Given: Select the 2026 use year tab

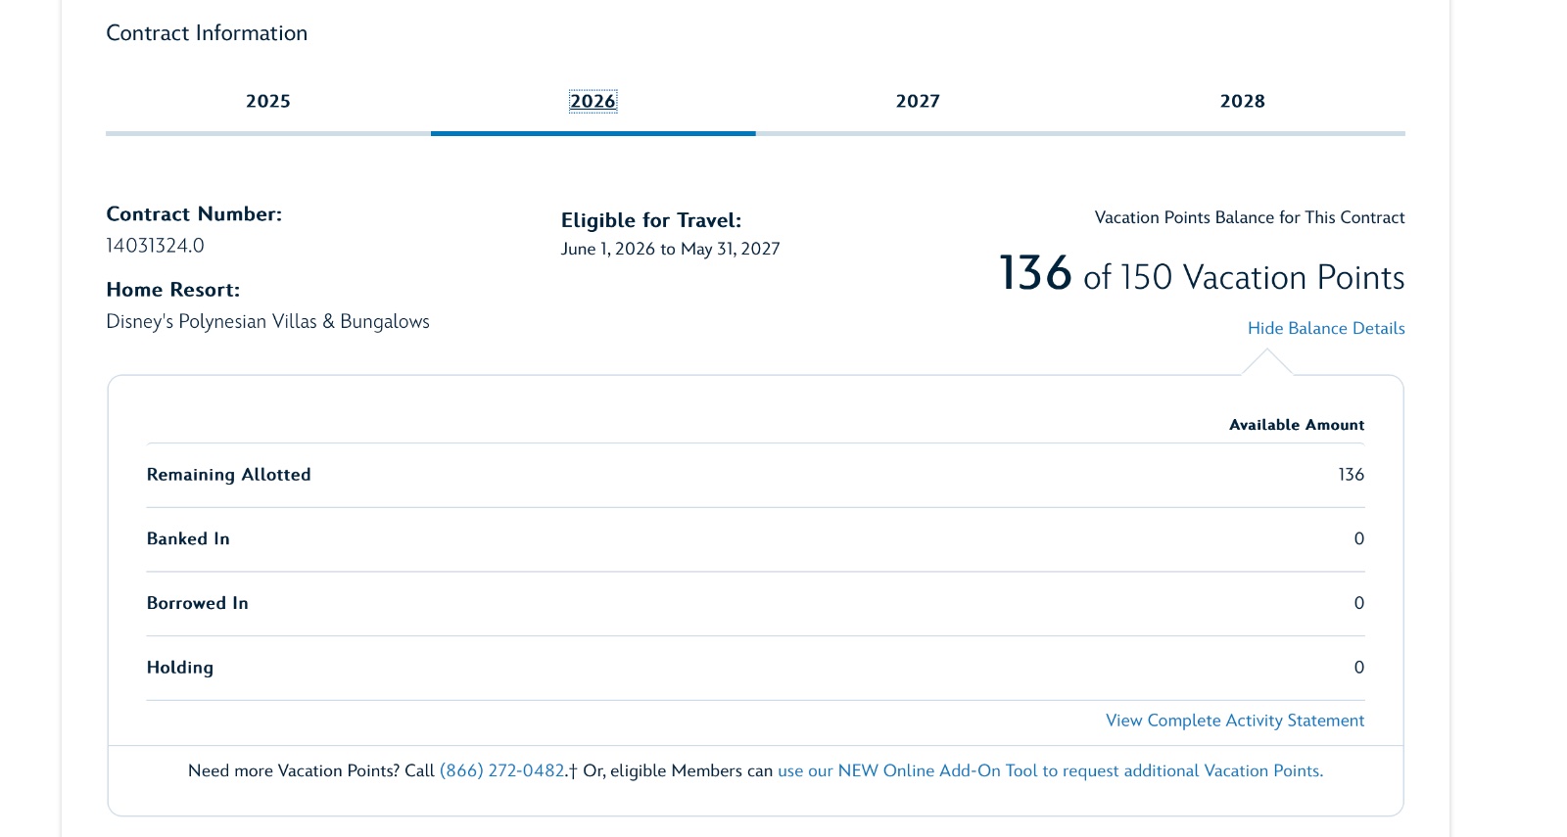Looking at the screenshot, I should point(593,102).
